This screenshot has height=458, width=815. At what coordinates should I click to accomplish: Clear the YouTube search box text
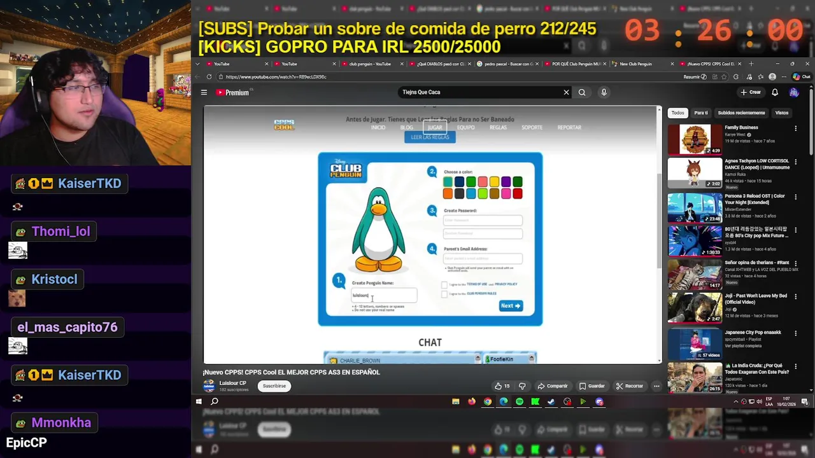[566, 92]
